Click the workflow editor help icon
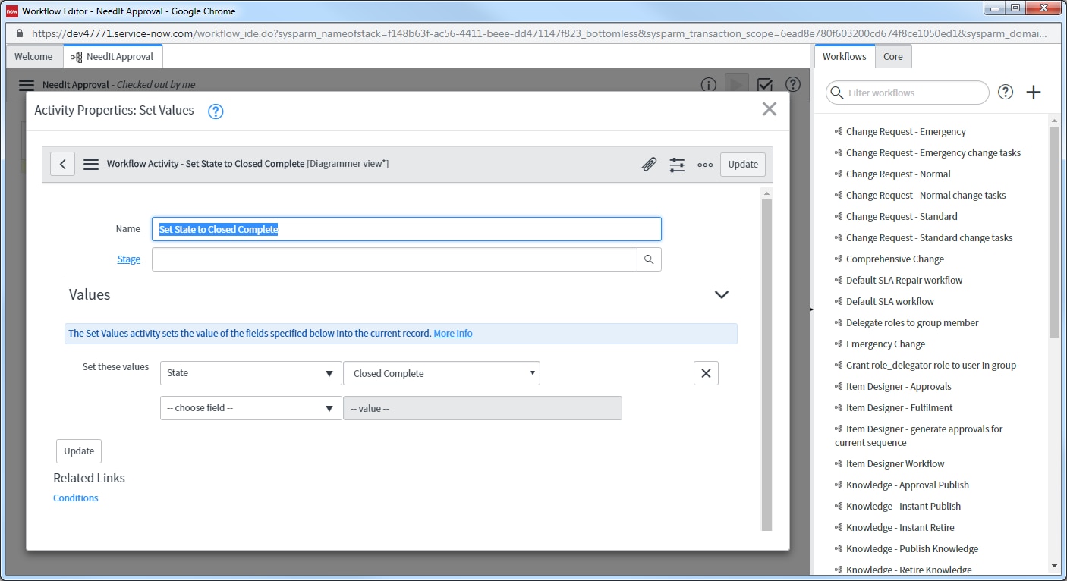 [x=793, y=85]
